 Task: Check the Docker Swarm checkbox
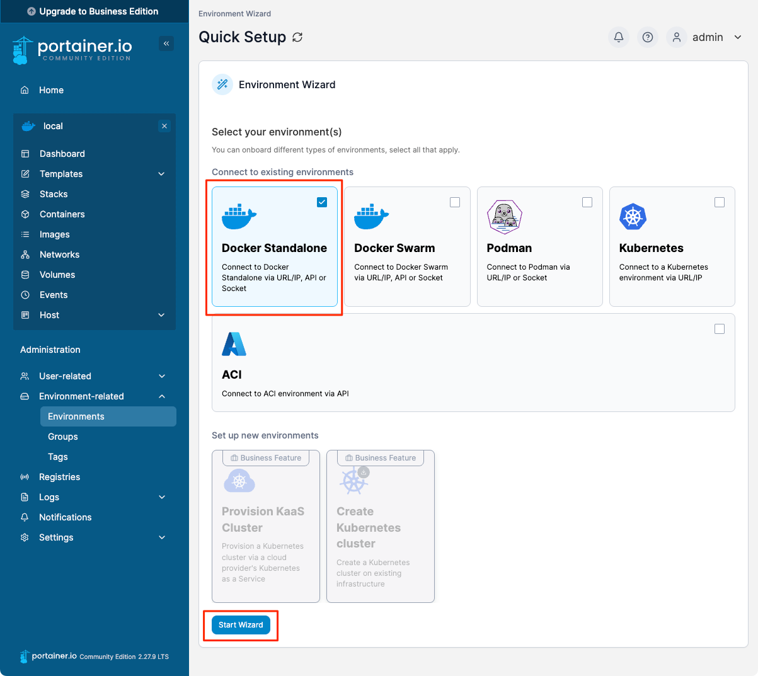455,202
